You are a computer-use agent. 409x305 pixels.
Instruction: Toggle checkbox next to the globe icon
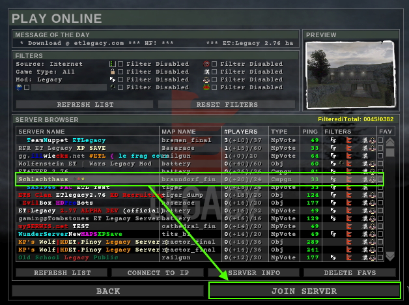click(27, 87)
